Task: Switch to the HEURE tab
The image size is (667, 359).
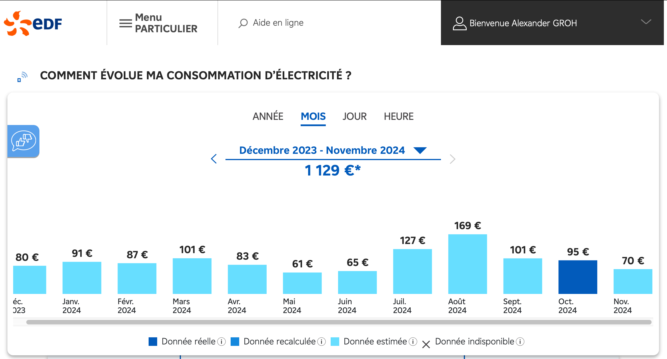Action: coord(399,116)
